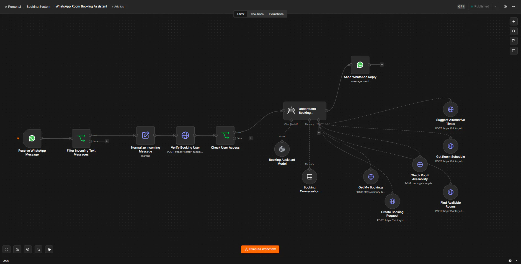Open the Booking Conversation memory node
The width and height of the screenshot is (521, 264).
click(x=309, y=177)
